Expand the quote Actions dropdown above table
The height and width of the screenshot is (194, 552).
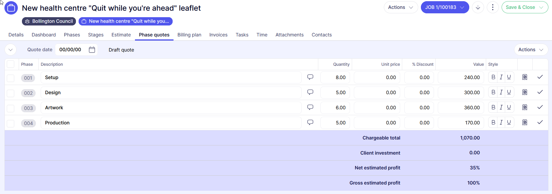531,50
